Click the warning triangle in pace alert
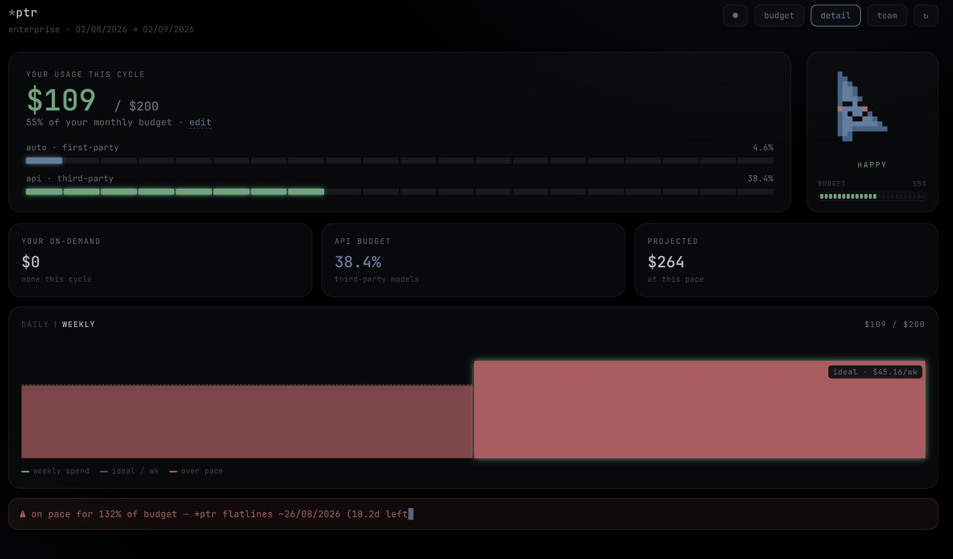This screenshot has height=559, width=953. tap(23, 514)
